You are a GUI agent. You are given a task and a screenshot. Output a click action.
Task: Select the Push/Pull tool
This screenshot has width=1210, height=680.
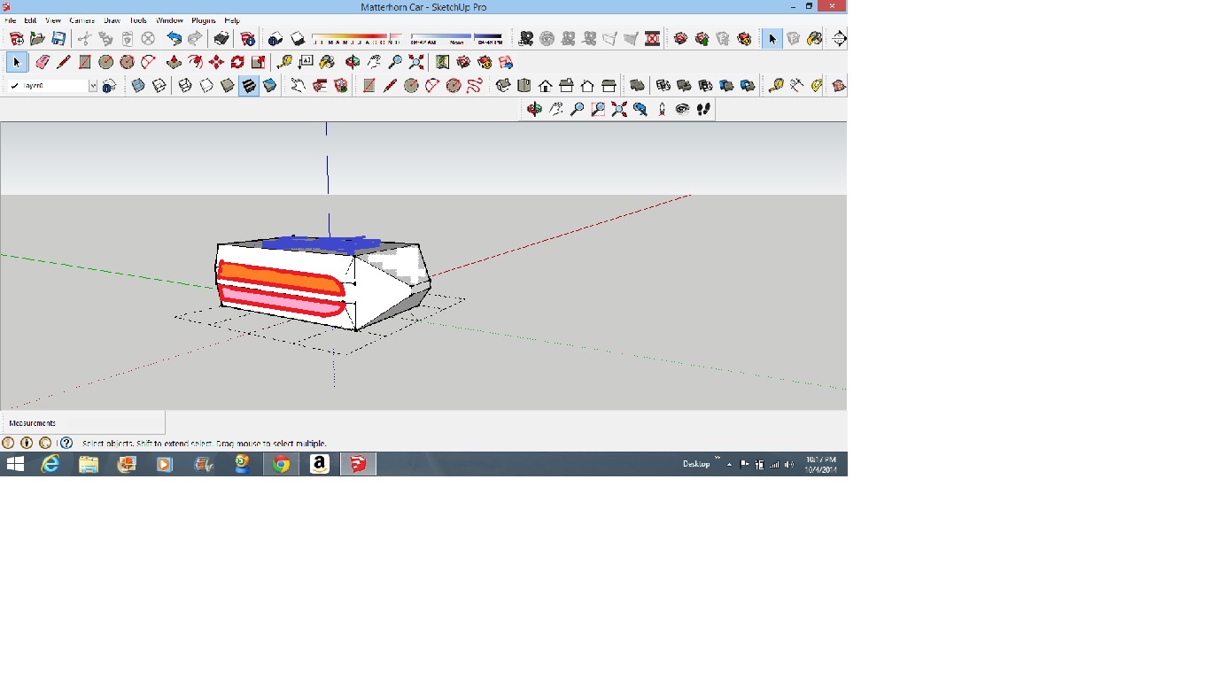[x=174, y=62]
